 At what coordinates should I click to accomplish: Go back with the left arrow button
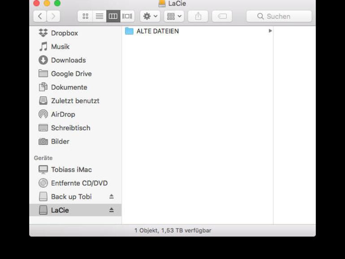(x=40, y=16)
